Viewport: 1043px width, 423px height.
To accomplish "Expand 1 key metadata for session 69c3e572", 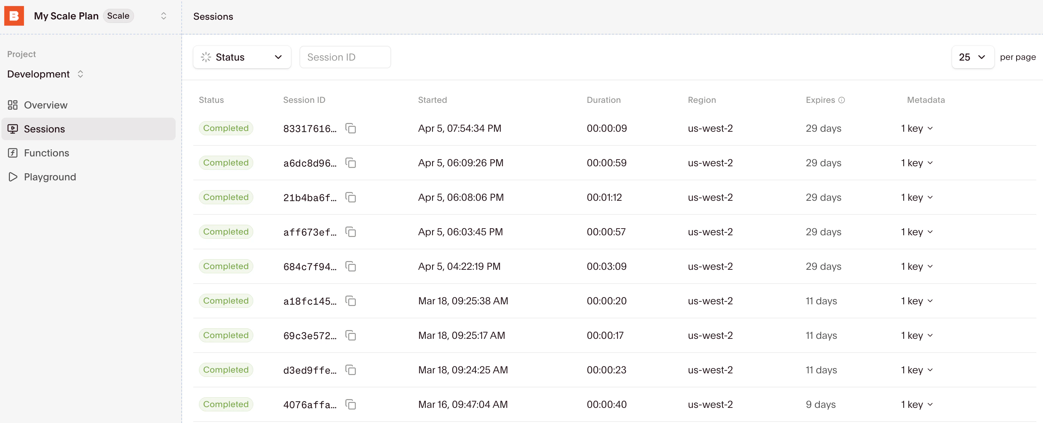I will point(916,335).
